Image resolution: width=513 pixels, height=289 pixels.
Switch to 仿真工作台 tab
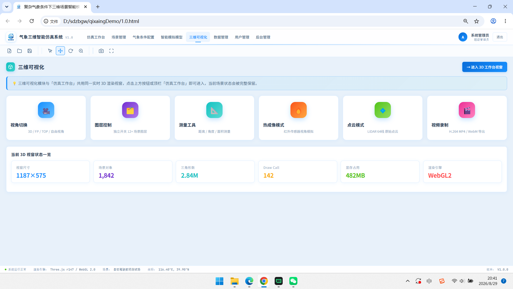pos(96,37)
